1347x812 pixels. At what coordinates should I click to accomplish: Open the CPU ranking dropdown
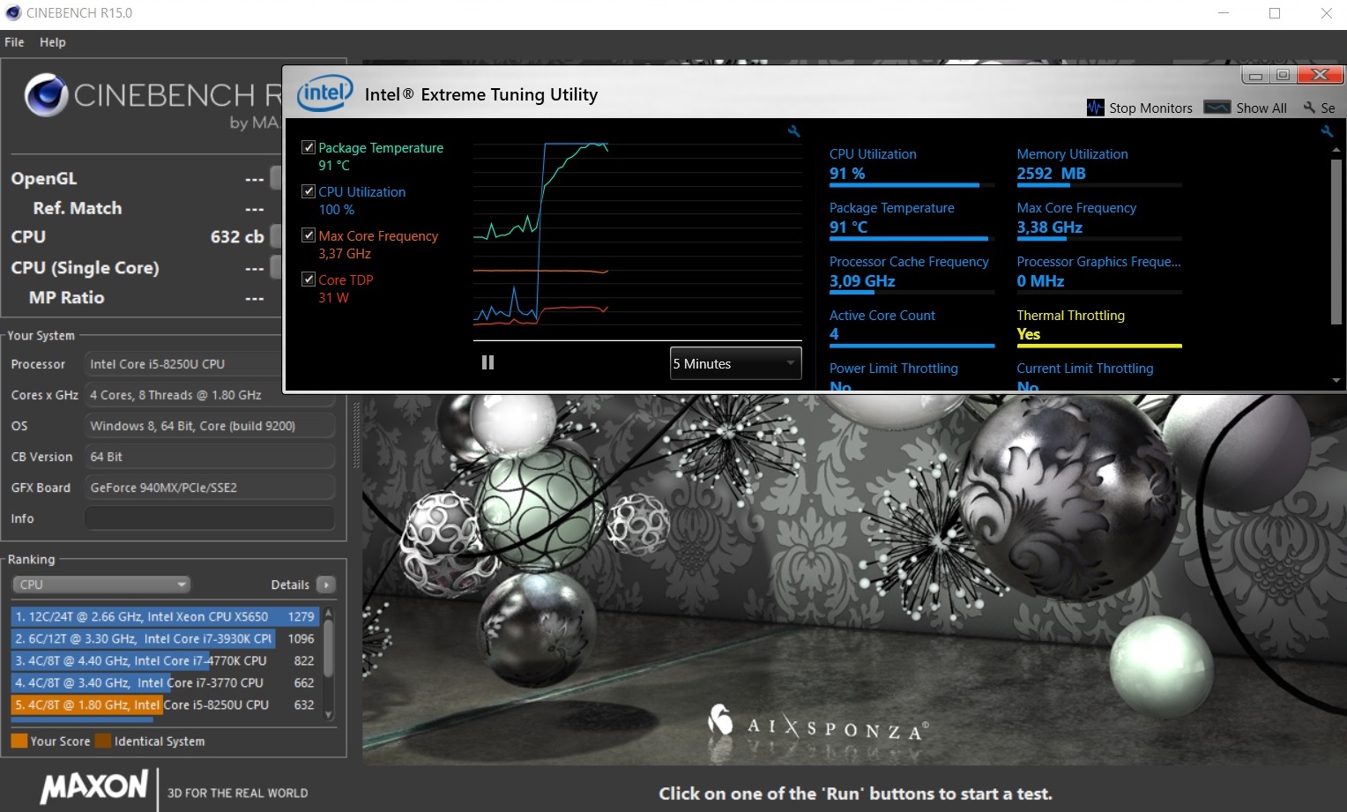click(x=101, y=585)
